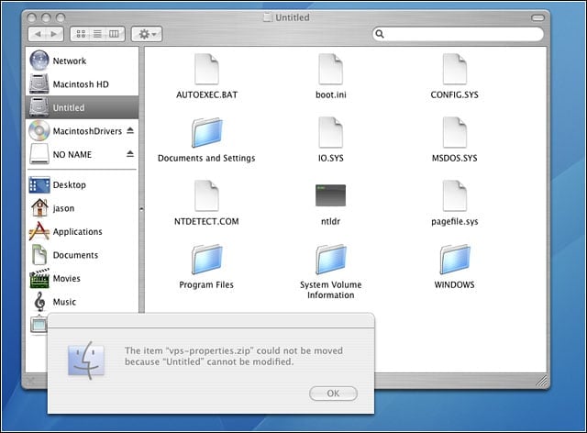Open Music in the sidebar
Image resolution: width=587 pixels, height=433 pixels.
tap(82, 302)
